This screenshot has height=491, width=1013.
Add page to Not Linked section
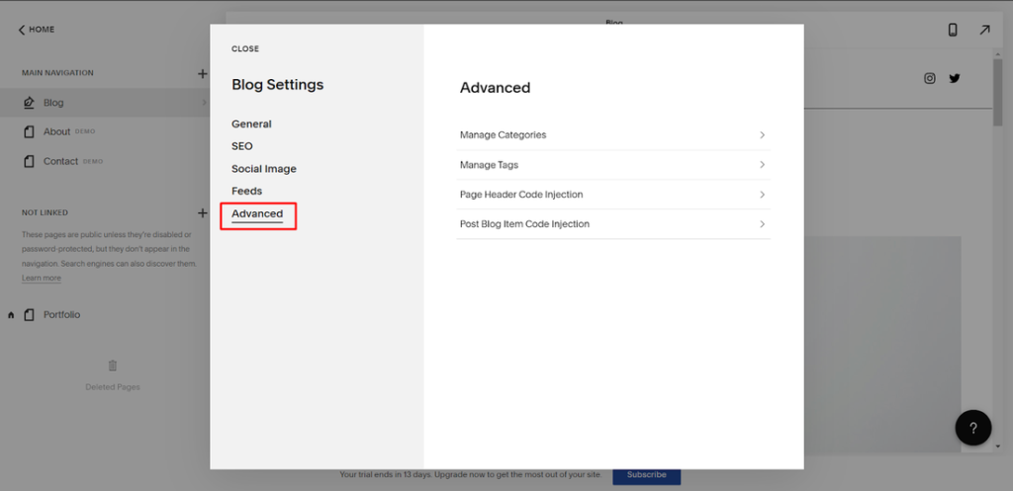[x=202, y=212]
